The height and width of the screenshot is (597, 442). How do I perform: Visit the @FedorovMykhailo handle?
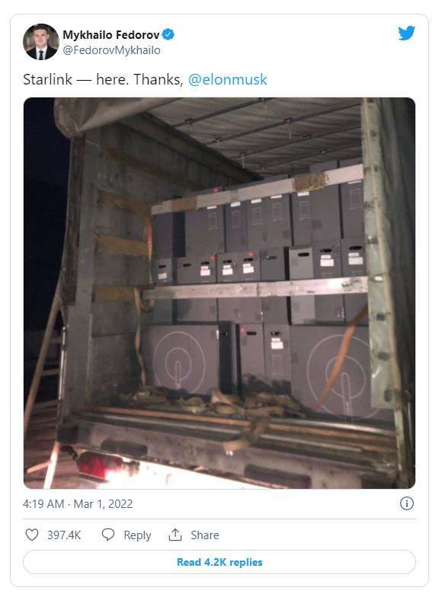click(x=111, y=50)
